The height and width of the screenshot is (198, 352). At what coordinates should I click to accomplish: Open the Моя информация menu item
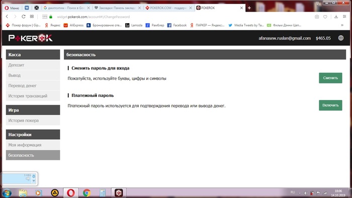pos(33,145)
